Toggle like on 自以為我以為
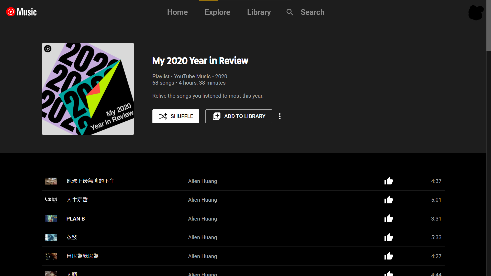 pos(388,256)
